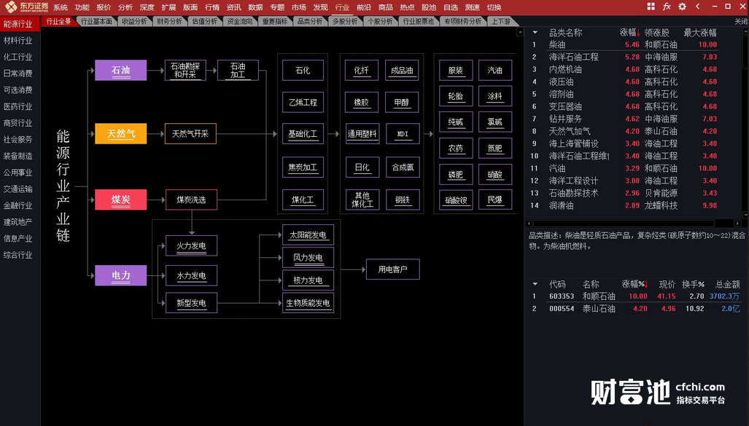The width and height of the screenshot is (749, 426).
Task: Click the purple 电力 node
Action: click(121, 275)
